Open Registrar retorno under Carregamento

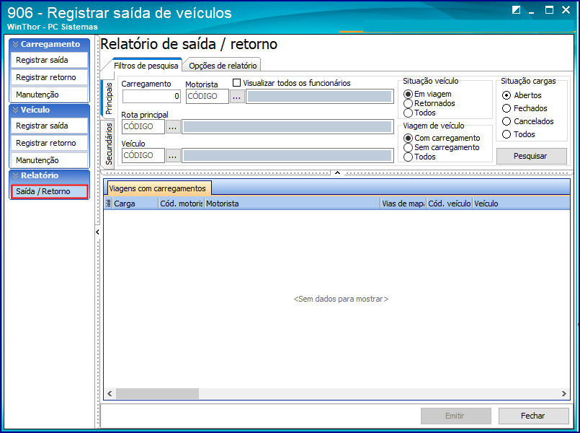(49, 77)
